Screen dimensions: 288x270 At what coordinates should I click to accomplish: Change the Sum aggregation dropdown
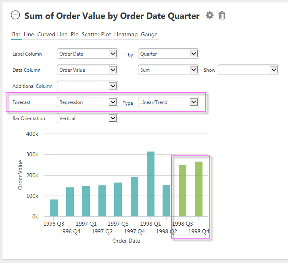coord(169,70)
